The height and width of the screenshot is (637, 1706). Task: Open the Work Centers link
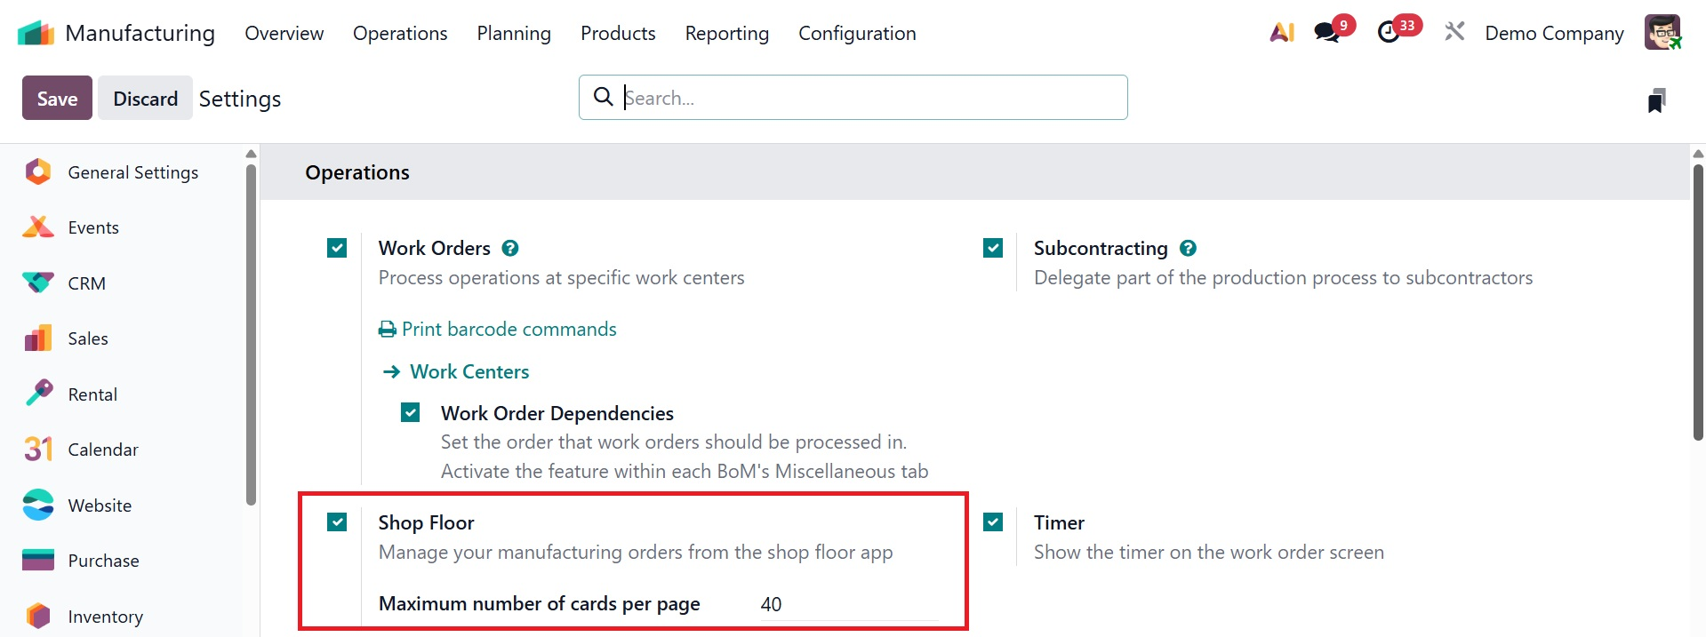tap(469, 372)
